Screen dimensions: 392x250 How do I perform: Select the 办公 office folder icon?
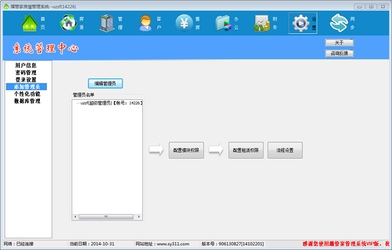(x=223, y=23)
